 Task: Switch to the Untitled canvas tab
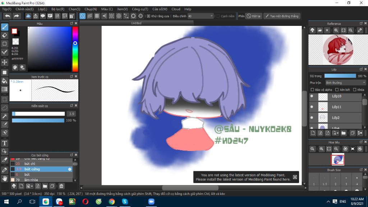136,23
